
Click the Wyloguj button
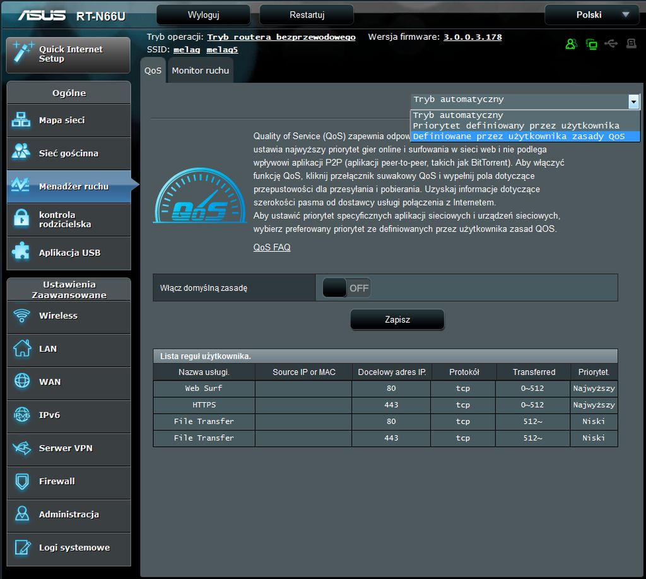pyautogui.click(x=204, y=15)
